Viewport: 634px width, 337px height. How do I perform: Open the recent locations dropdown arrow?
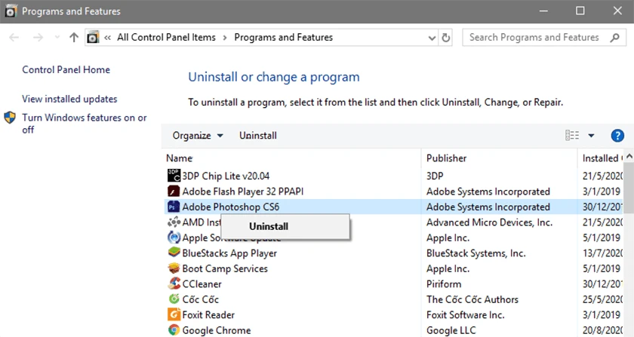(57, 38)
